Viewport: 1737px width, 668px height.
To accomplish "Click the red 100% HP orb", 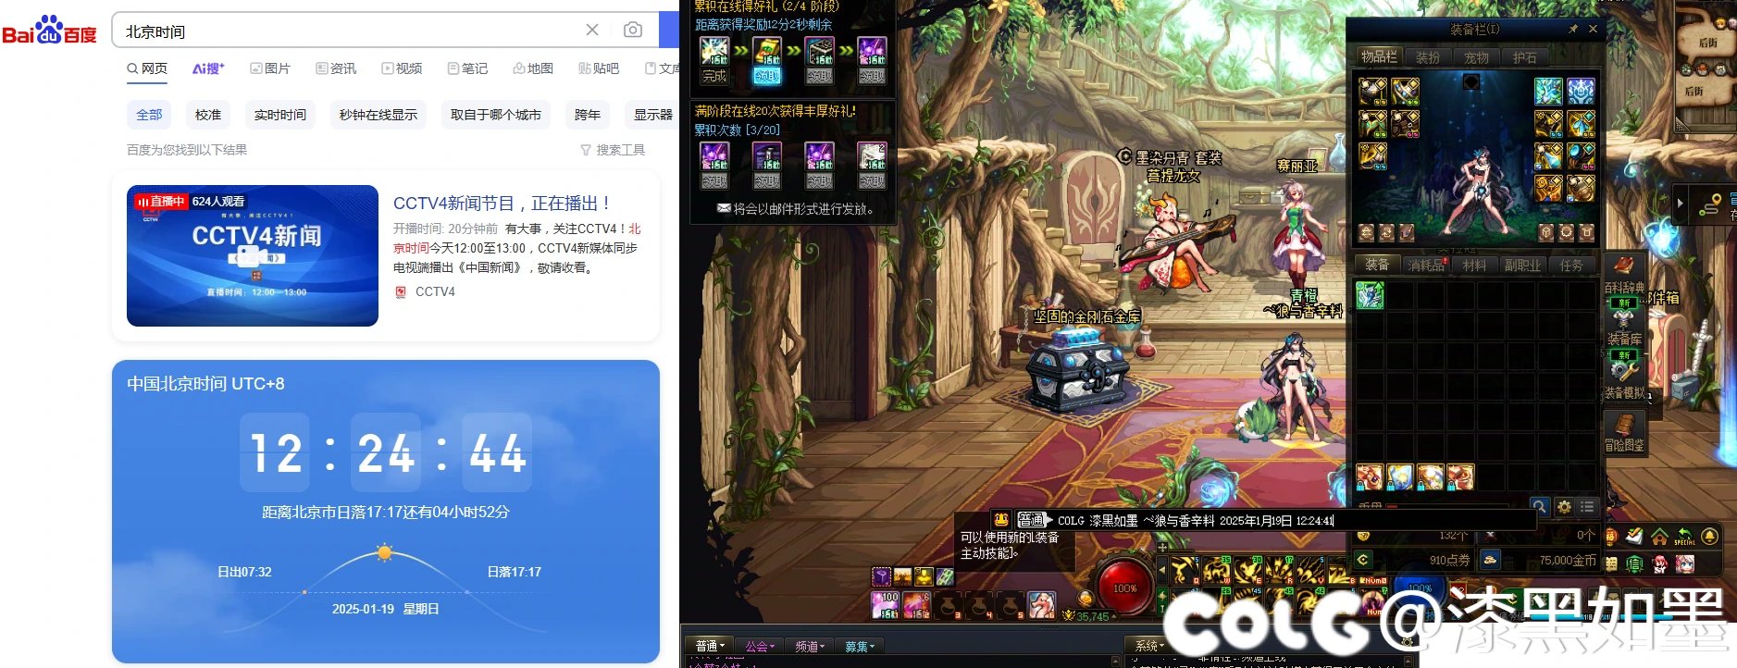I will click(1124, 588).
